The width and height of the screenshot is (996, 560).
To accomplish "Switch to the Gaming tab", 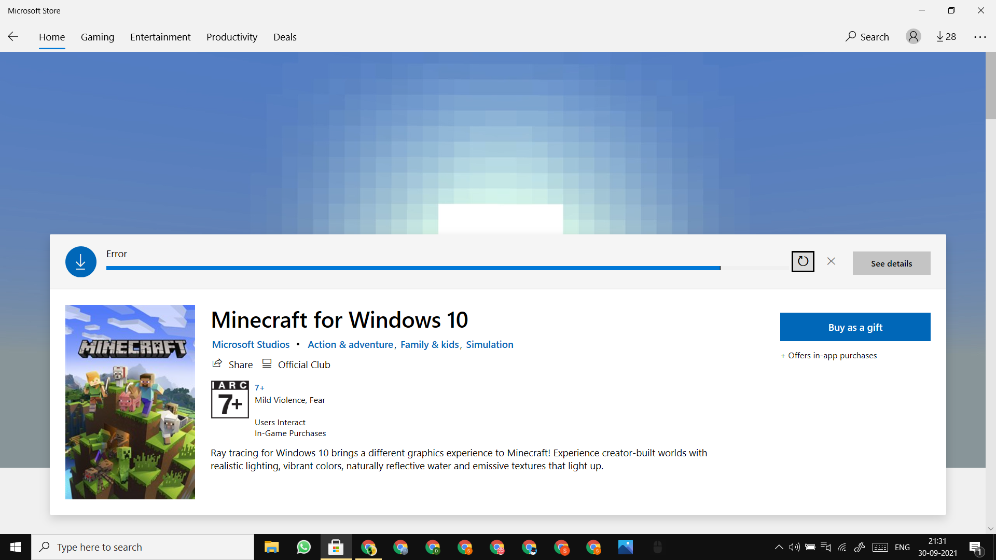I will coord(97,37).
